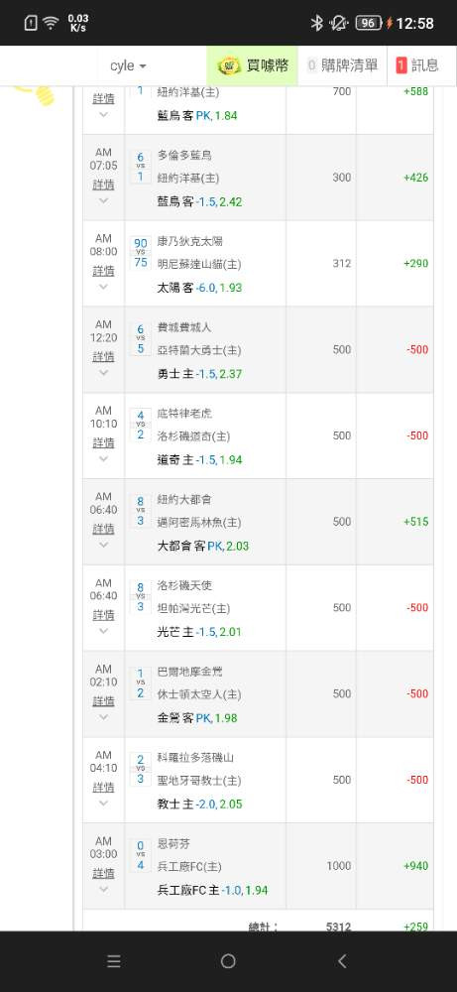Expand the AM 12:20 勇士 row chevron
Viewport: 457px width, 992px height.
[104, 373]
